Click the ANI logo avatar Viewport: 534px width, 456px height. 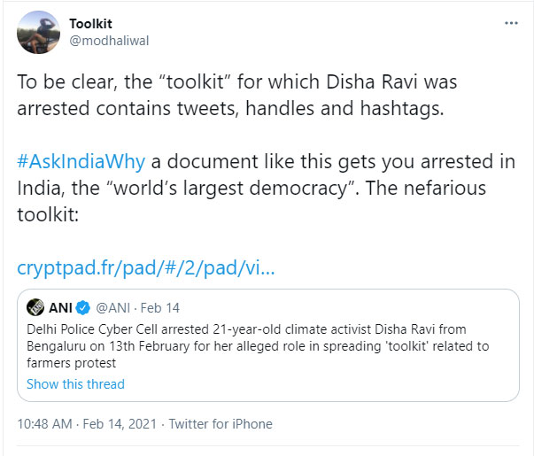coord(36,307)
